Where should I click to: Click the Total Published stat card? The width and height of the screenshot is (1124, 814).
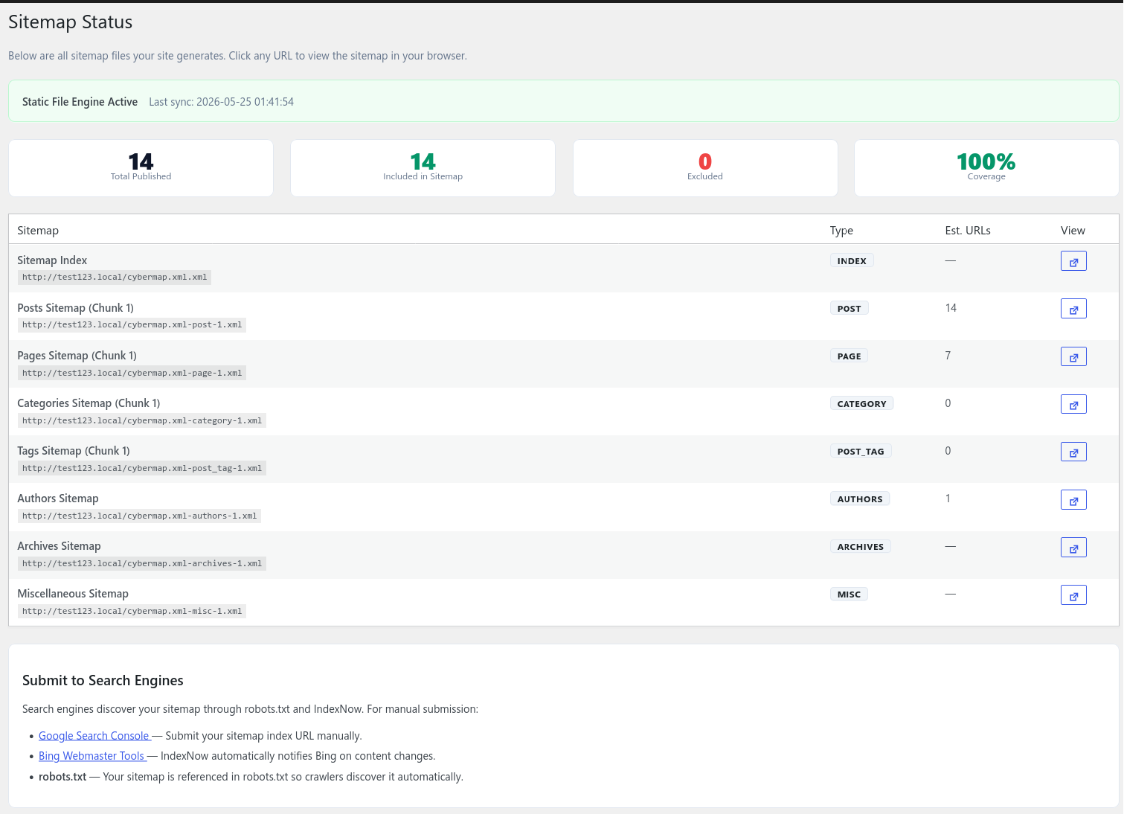(x=141, y=168)
